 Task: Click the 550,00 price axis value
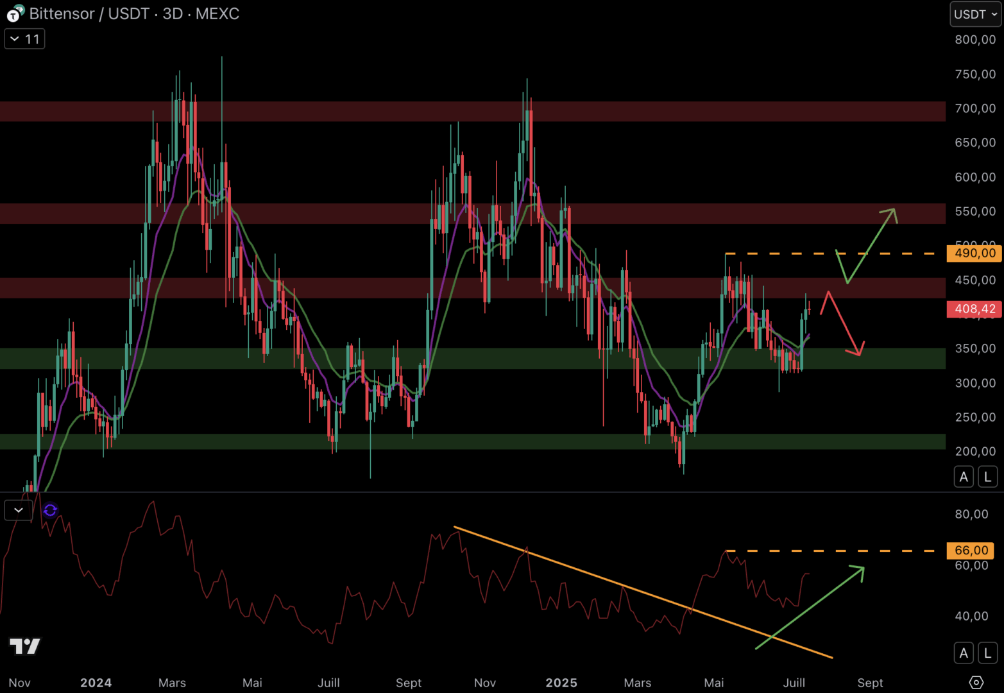975,211
